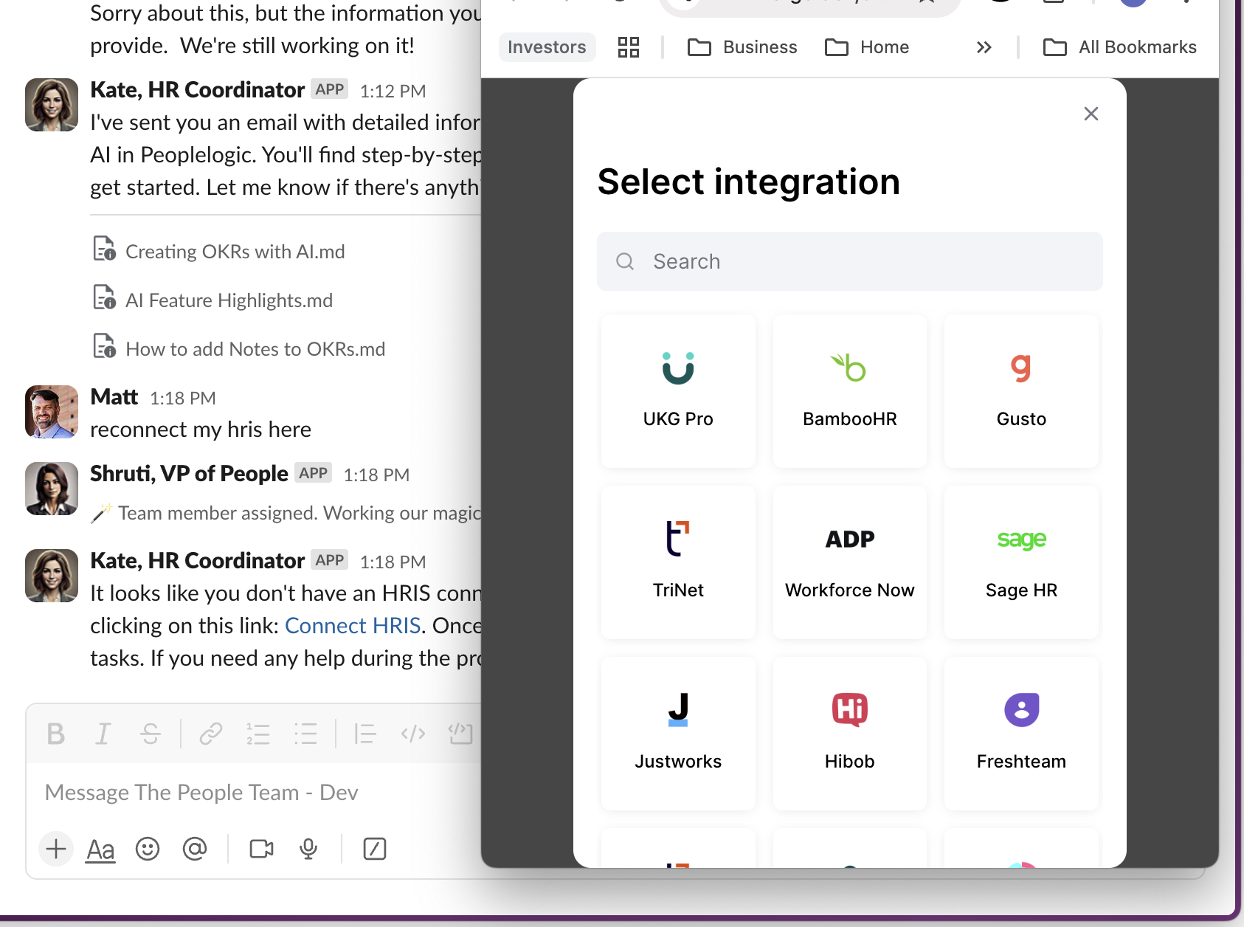Record an audio clip
The width and height of the screenshot is (1244, 927).
click(308, 849)
